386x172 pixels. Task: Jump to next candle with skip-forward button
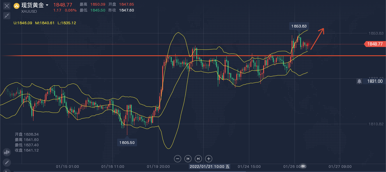(x=198, y=159)
